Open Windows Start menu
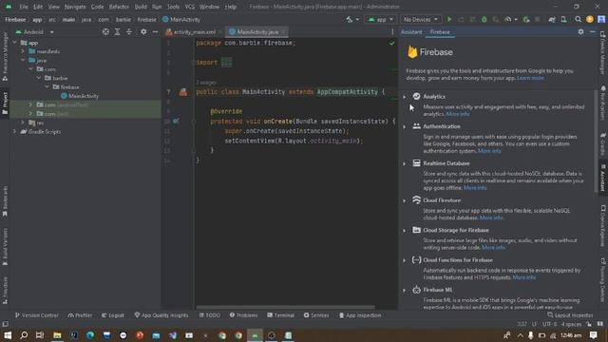 (8, 335)
